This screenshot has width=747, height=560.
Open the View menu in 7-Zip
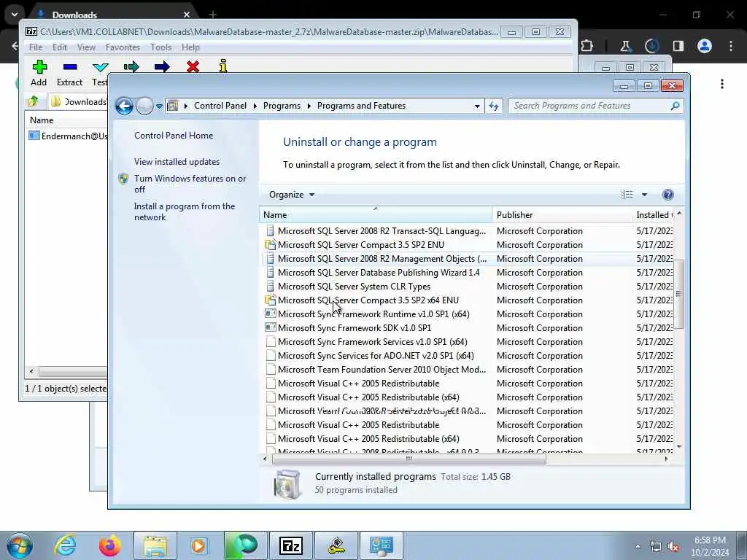point(86,47)
